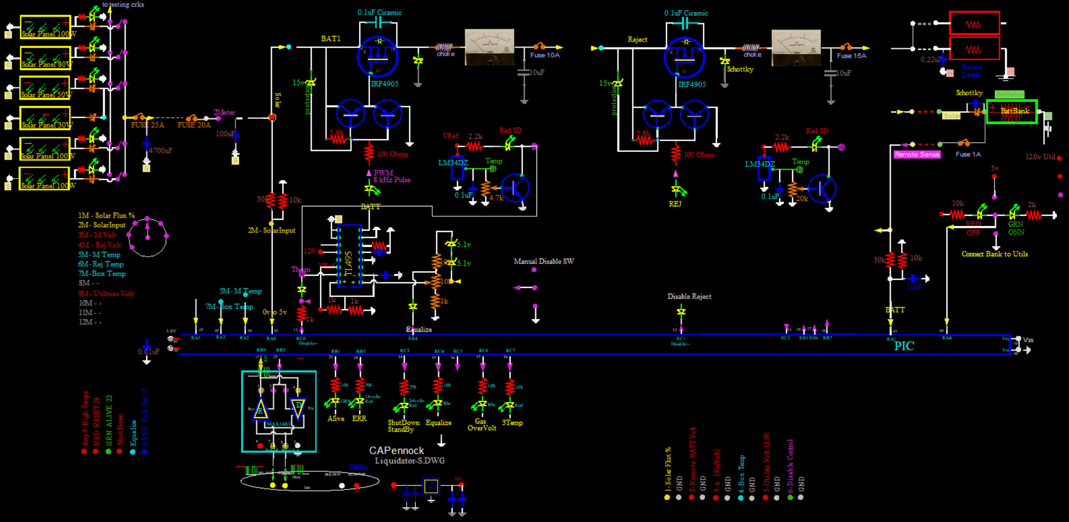Click the top red Reject Loads resistor box

[974, 23]
